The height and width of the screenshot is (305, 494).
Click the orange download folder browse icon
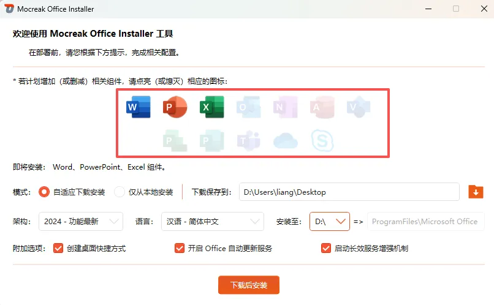pos(476,192)
